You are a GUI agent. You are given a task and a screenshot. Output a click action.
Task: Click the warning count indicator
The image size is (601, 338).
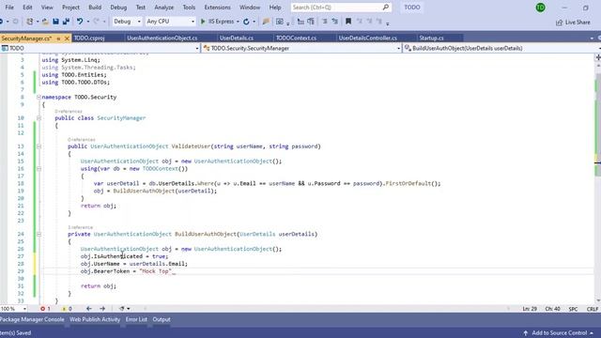point(67,309)
